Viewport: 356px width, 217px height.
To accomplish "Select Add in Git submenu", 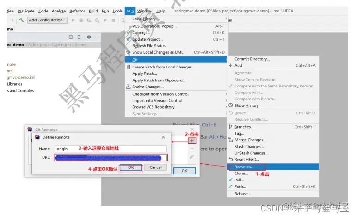I will point(273,65).
